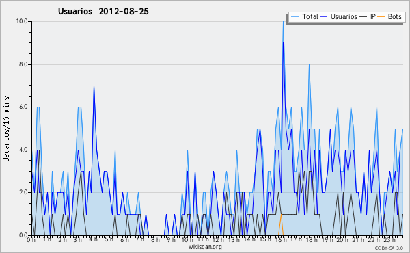The height and width of the screenshot is (253, 410).
Task: Click the 'CC BY-SA 3.0' license text
Action: pos(389,248)
